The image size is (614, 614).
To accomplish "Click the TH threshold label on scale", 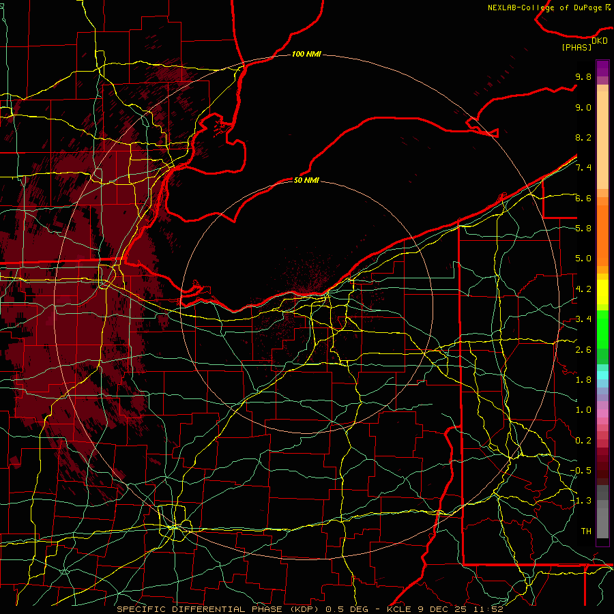I will pyautogui.click(x=586, y=531).
